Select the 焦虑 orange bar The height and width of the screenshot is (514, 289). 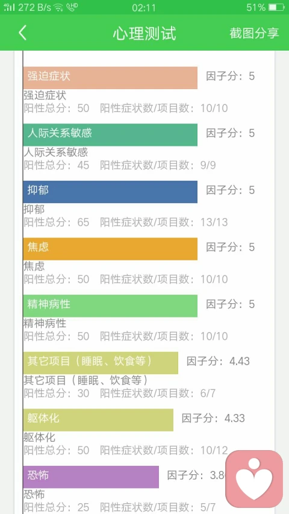point(110,249)
